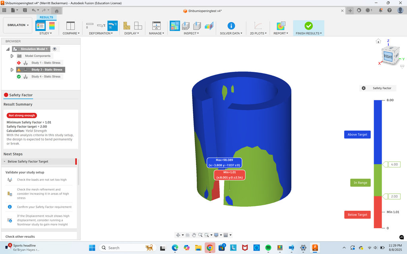Click the Report icon
Viewport: 407px width, 254px height.
[x=281, y=26]
